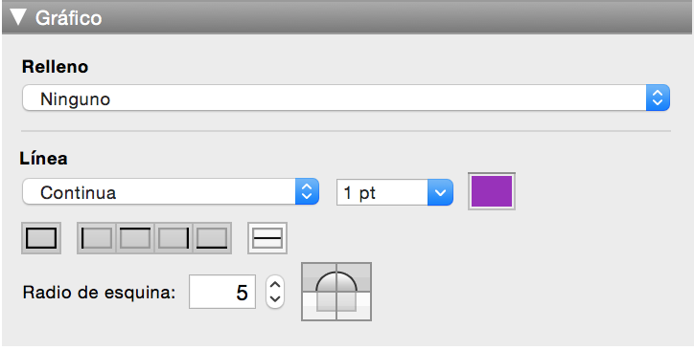Image resolution: width=694 pixels, height=350 pixels.
Task: Click the Radio de esquina value field
Action: pyautogui.click(x=222, y=292)
